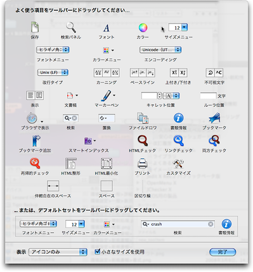This screenshot has height=272, width=253.
Task: Open the Unicode (UT... encoding popup
Action: (x=160, y=50)
